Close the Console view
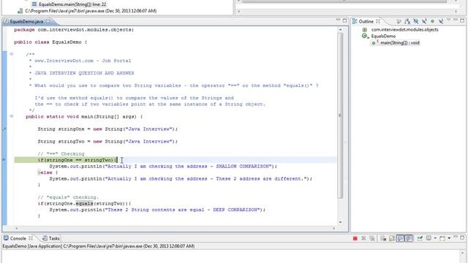Screen dimensions: 468x263 tap(31, 238)
